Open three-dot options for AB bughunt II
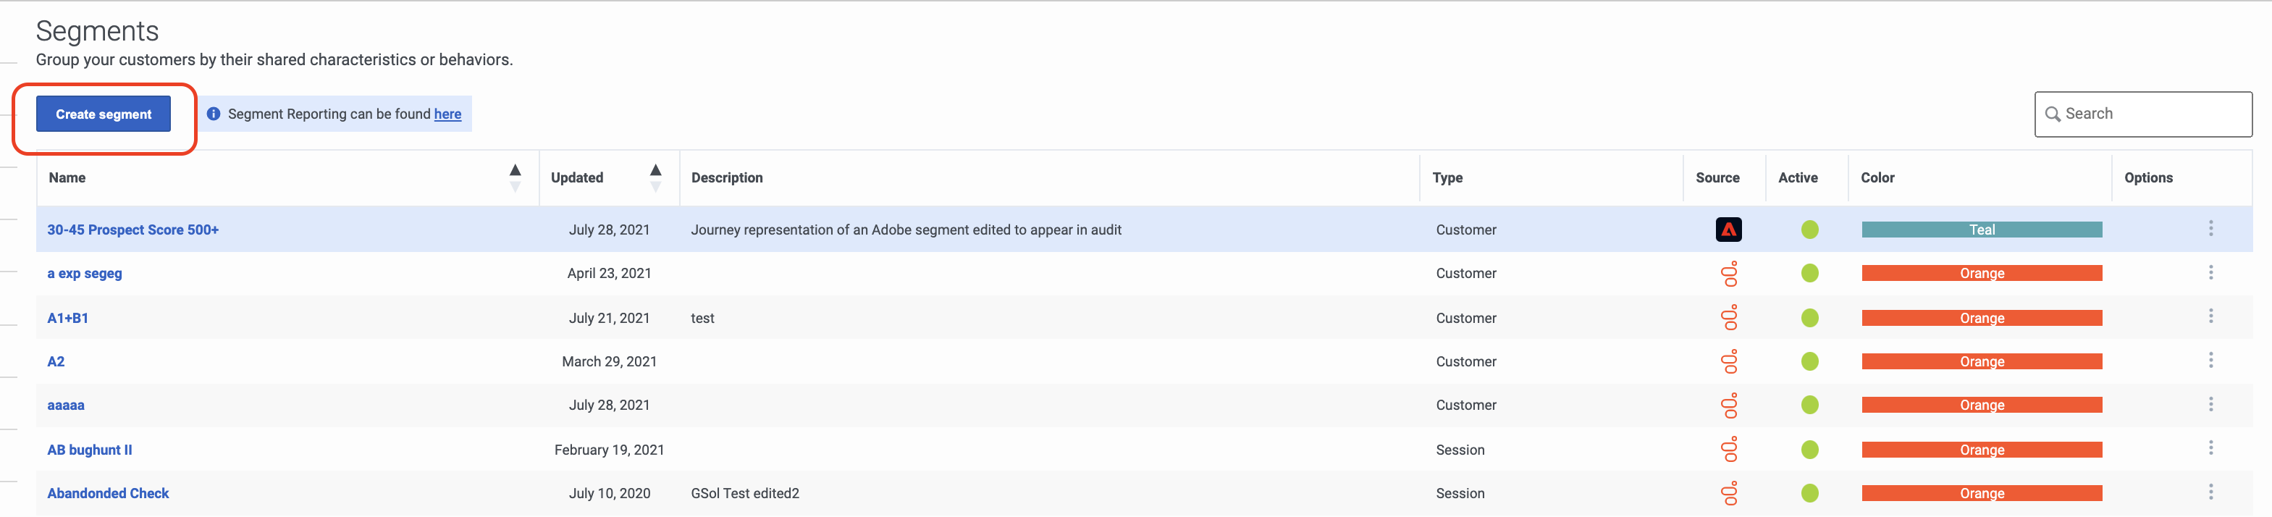Viewport: 2272px width, 517px height. tap(2210, 448)
